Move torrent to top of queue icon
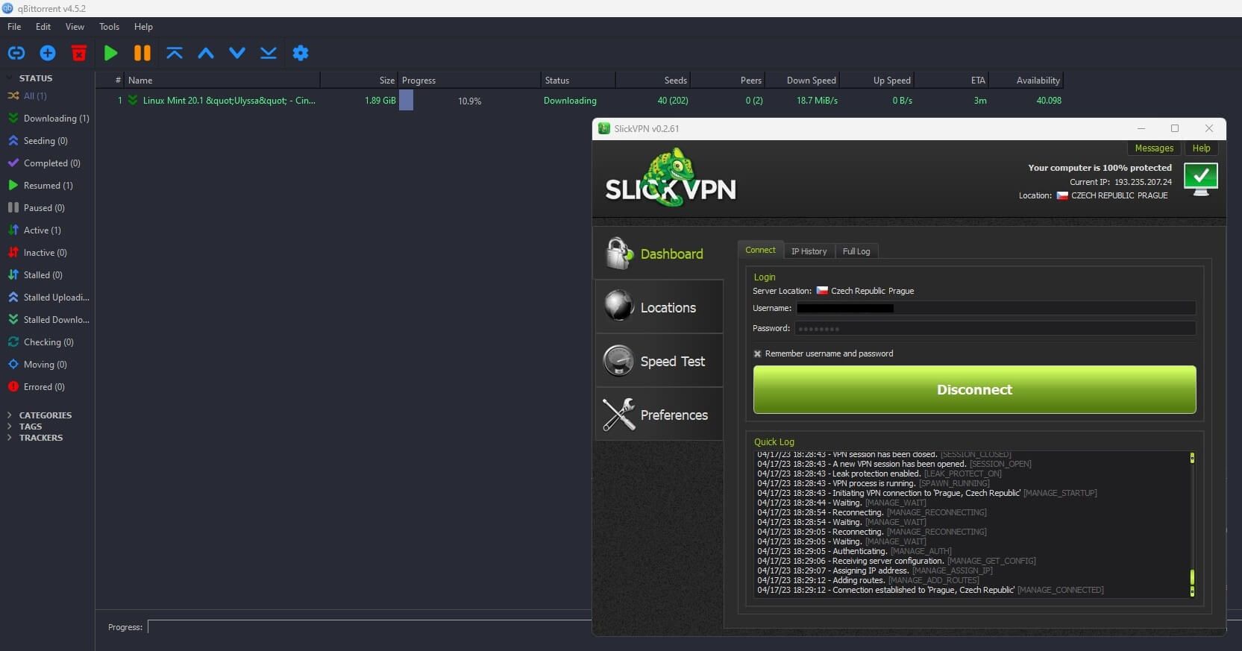This screenshot has width=1242, height=651. pyautogui.click(x=175, y=53)
